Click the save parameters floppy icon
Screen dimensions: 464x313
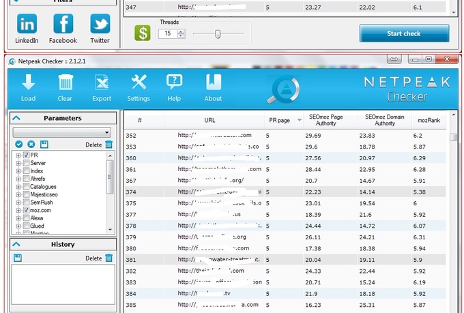[44, 145]
